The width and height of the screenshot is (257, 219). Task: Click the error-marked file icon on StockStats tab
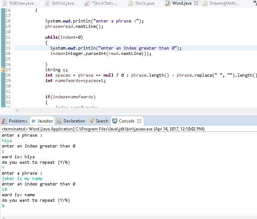(87, 3)
